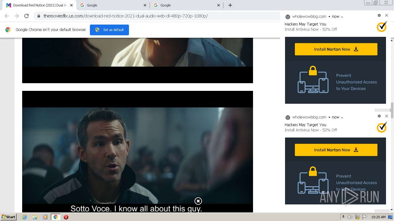
Task: Expand the top notification chevron
Action: pyautogui.click(x=342, y=17)
